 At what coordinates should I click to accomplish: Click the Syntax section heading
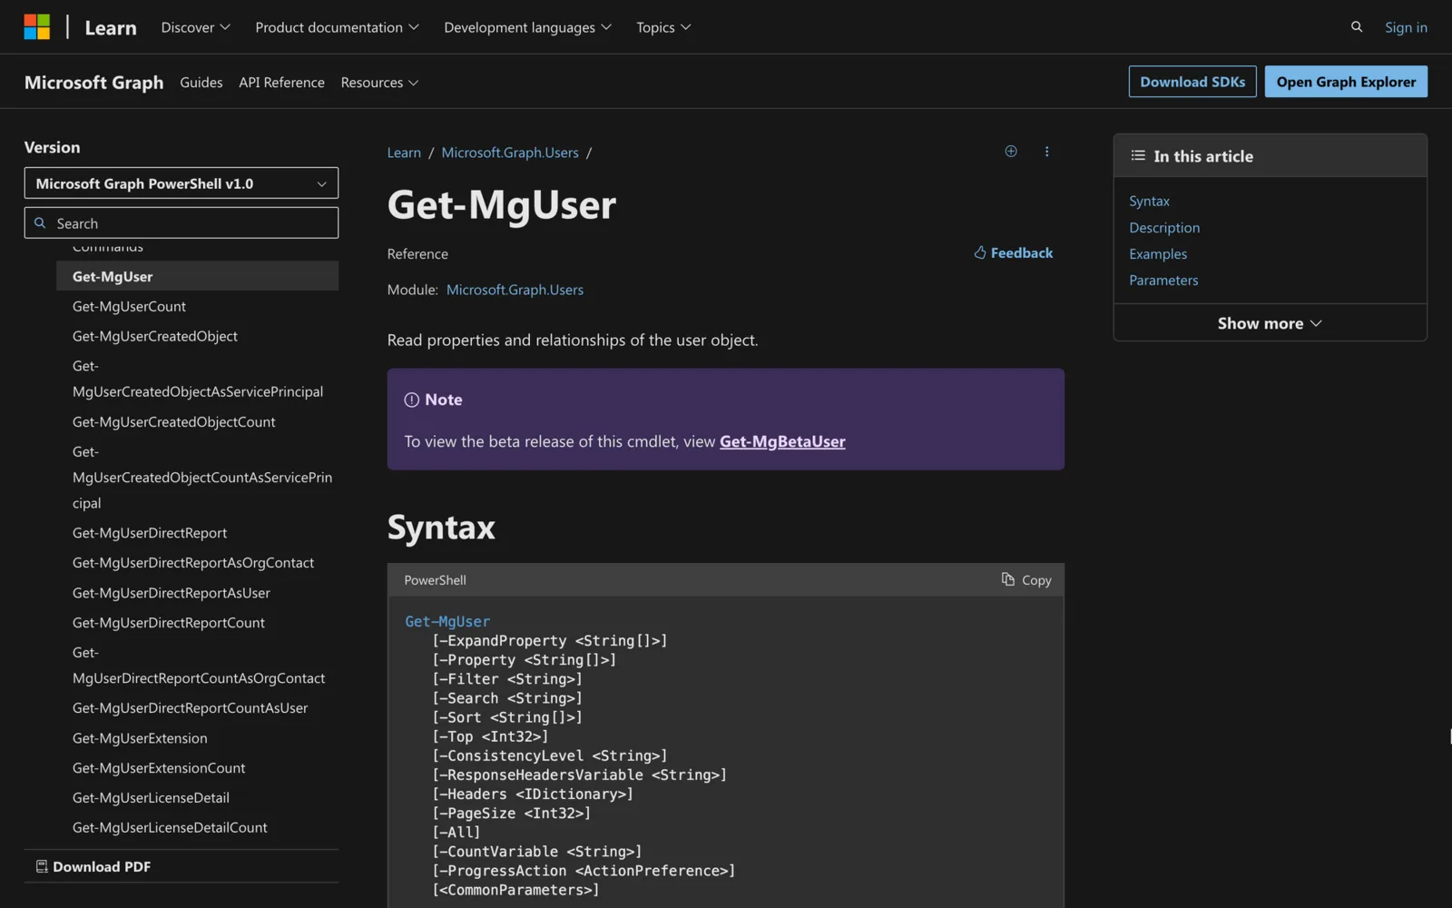point(441,528)
